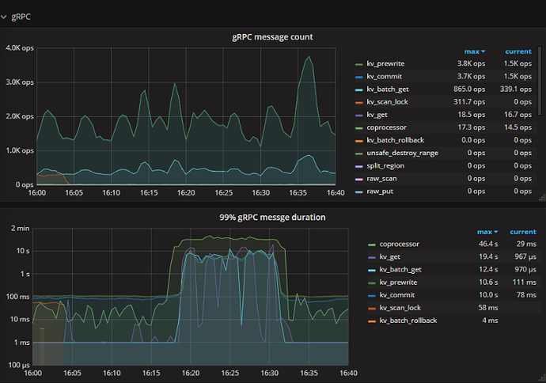Click split_region legend color icon

(x=360, y=165)
